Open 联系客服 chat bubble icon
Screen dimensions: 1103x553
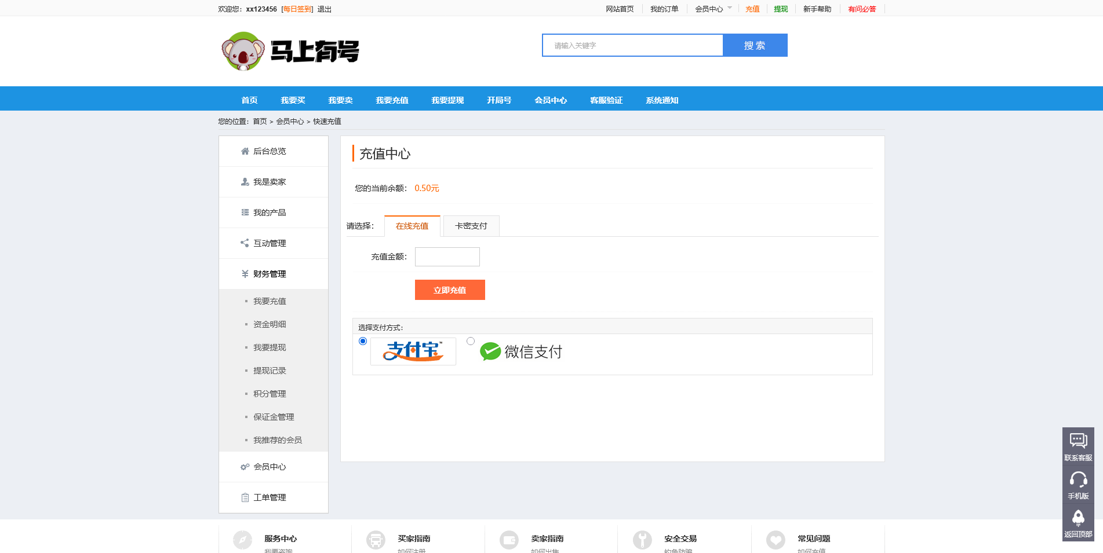point(1078,441)
